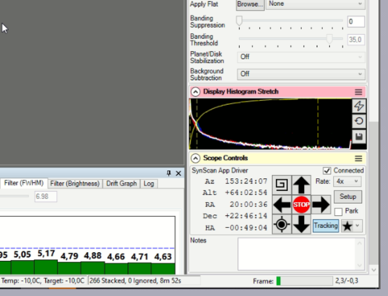Click the lightning bolt auto-stretch icon
The width and height of the screenshot is (388, 296).
point(359,106)
